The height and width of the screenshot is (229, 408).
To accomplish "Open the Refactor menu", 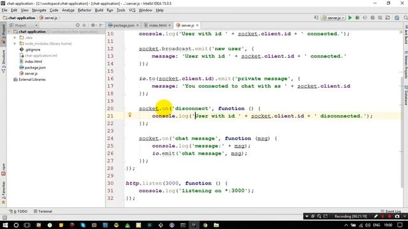I will (85, 10).
